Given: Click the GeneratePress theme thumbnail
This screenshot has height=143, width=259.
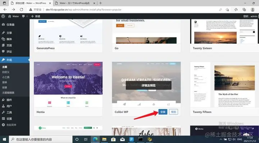Looking at the screenshot, I should (x=68, y=31).
